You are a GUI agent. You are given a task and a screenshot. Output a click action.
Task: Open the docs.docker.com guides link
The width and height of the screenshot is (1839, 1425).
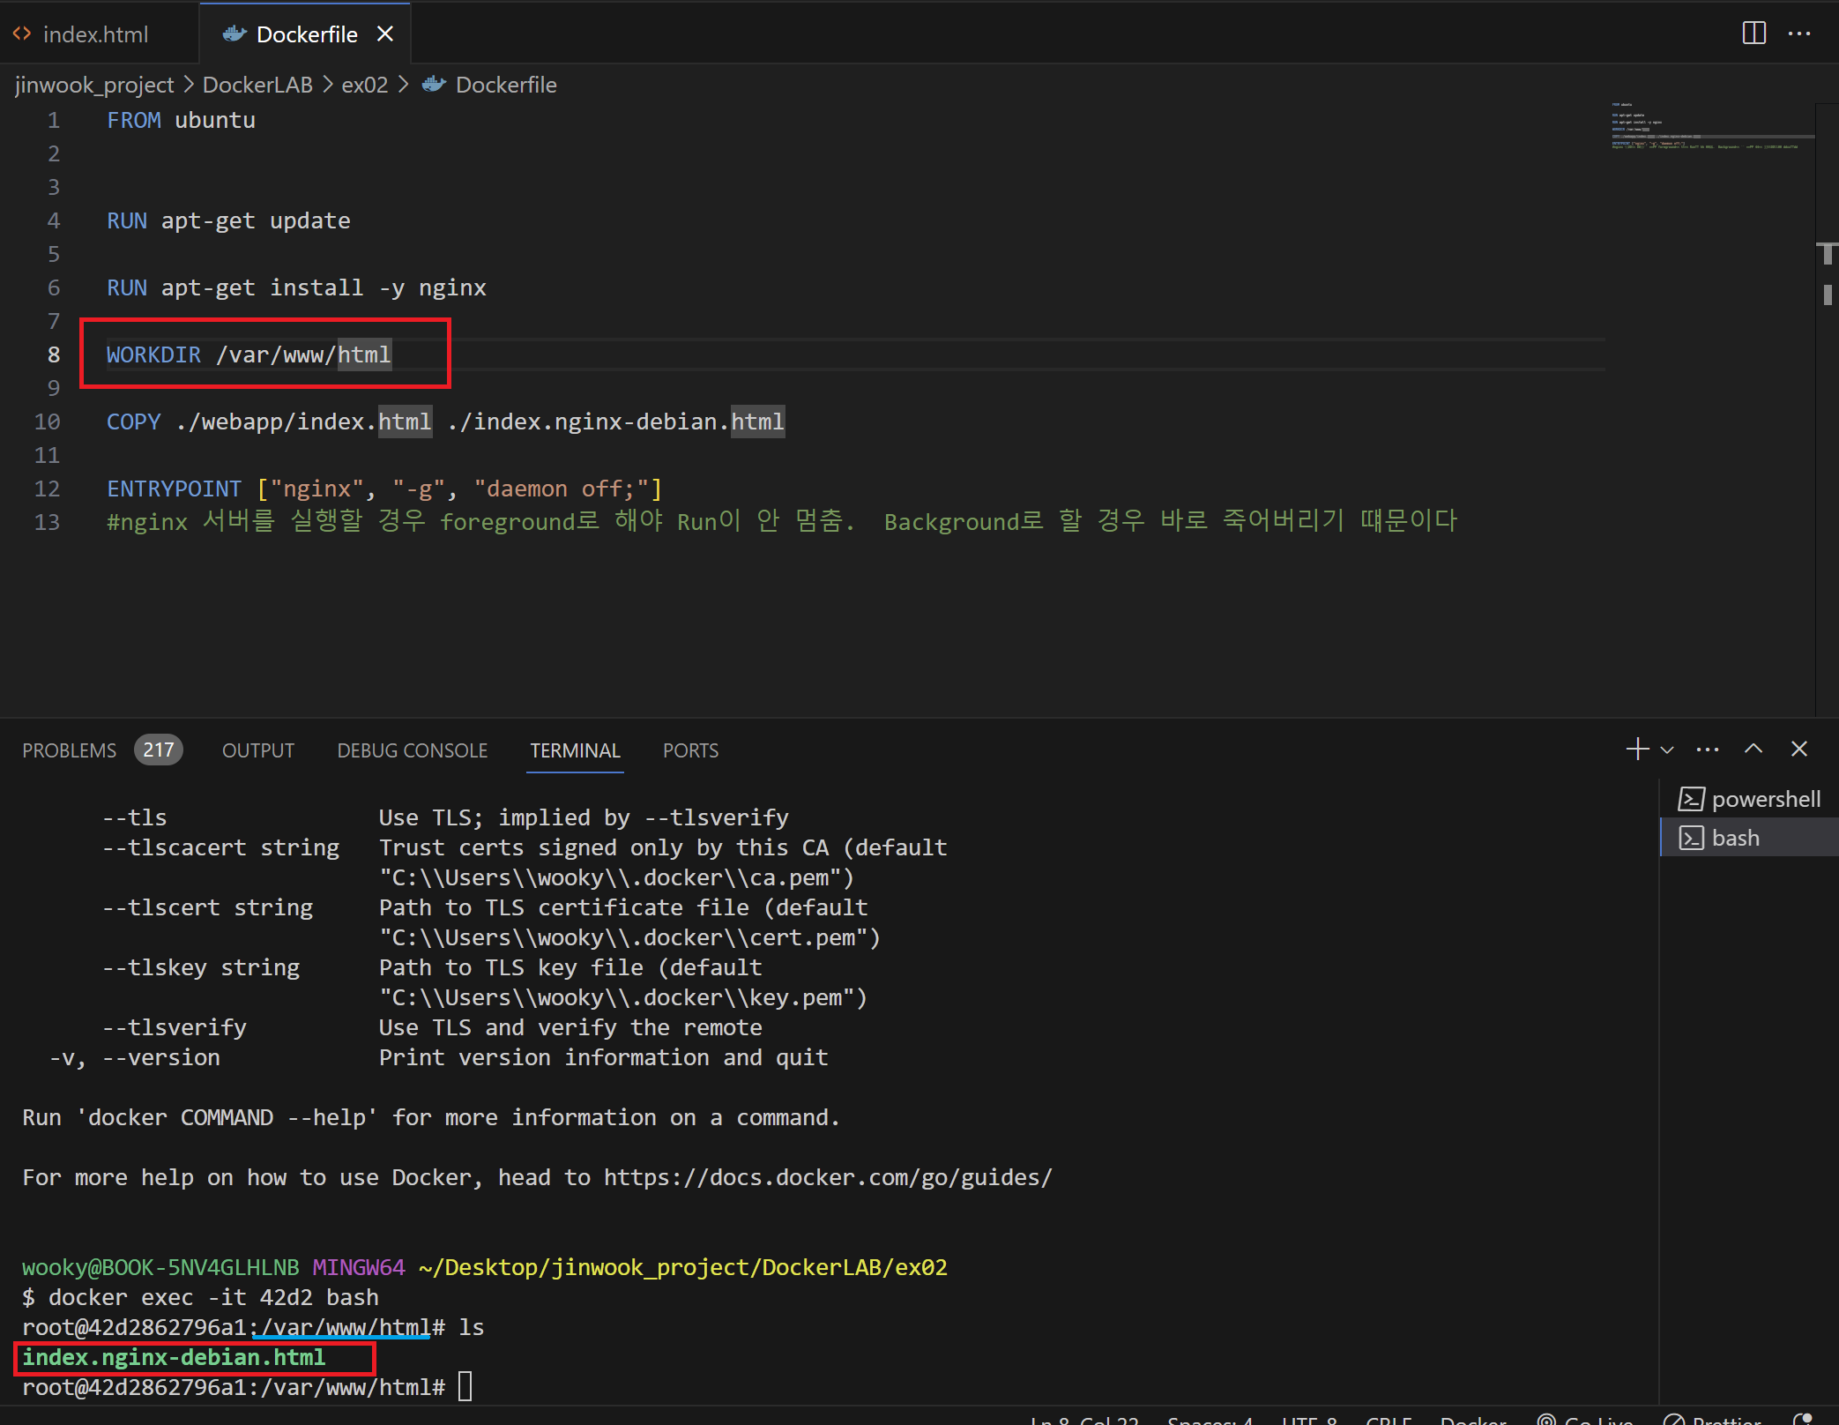827,1177
